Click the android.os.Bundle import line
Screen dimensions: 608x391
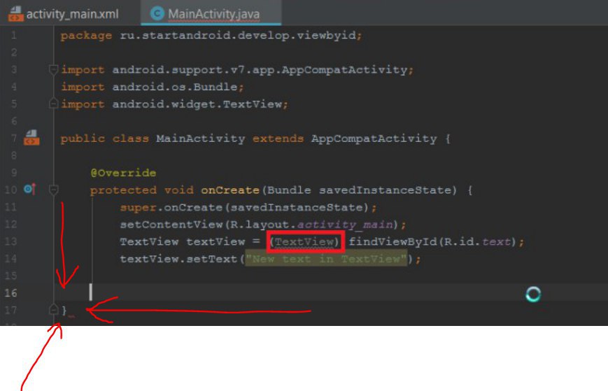(153, 87)
